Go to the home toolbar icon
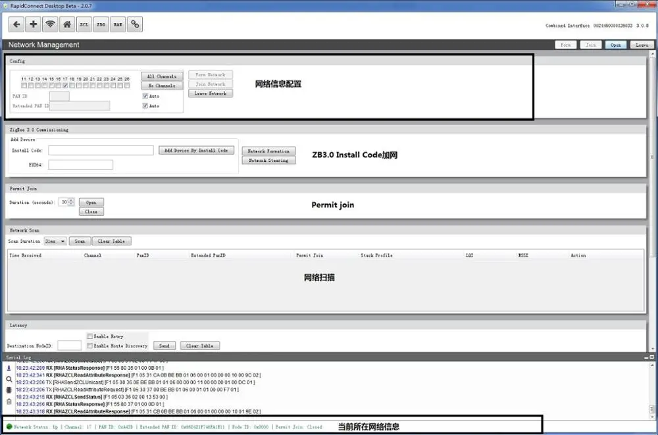Image resolution: width=658 pixels, height=435 pixels. tap(67, 24)
